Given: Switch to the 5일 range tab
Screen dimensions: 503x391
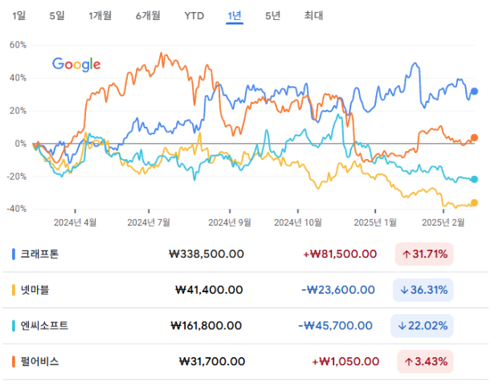Looking at the screenshot, I should pyautogui.click(x=57, y=15).
